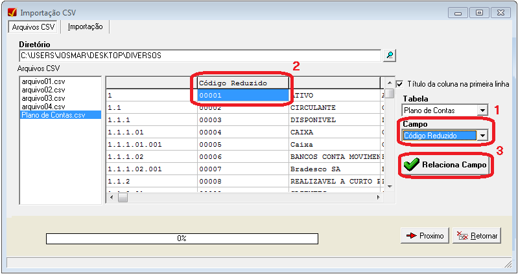Switch to the Importação tab
Viewport: 518px width, 274px height.
pyautogui.click(x=85, y=27)
